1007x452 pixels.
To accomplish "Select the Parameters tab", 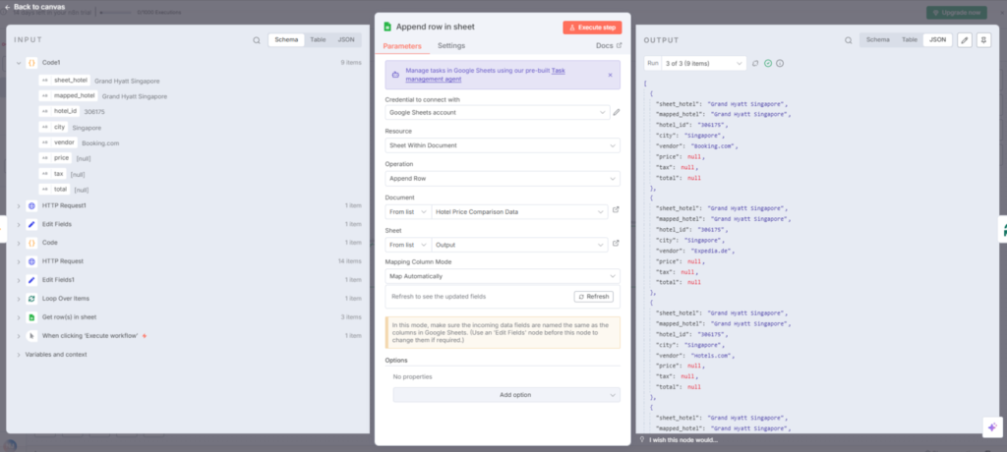I will [402, 46].
